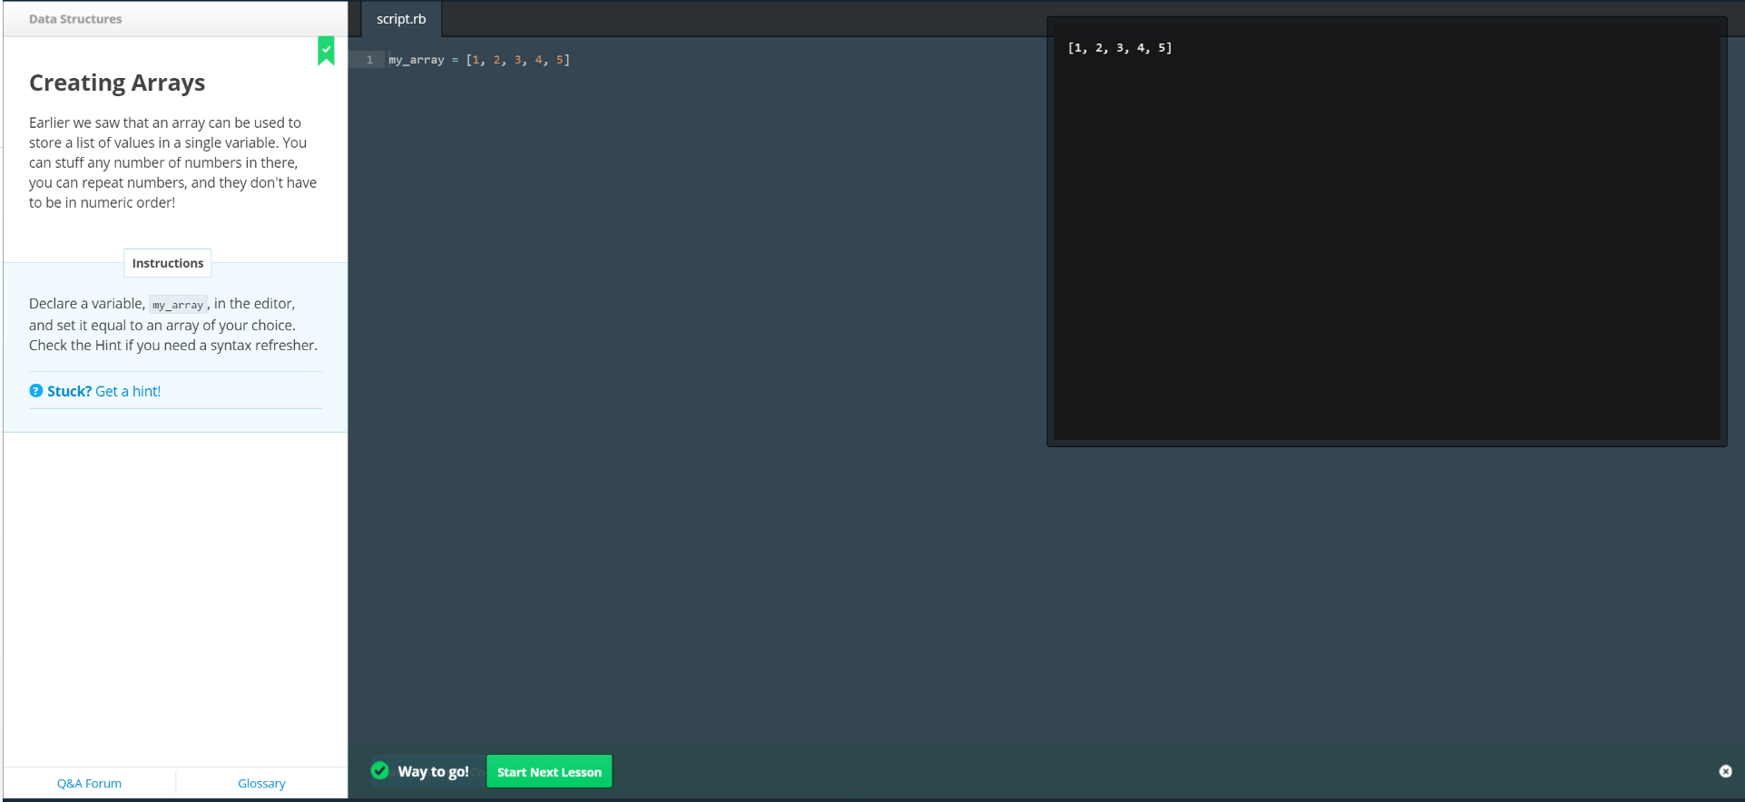Open the Data Structures course header
1745x802 pixels.
75,19
